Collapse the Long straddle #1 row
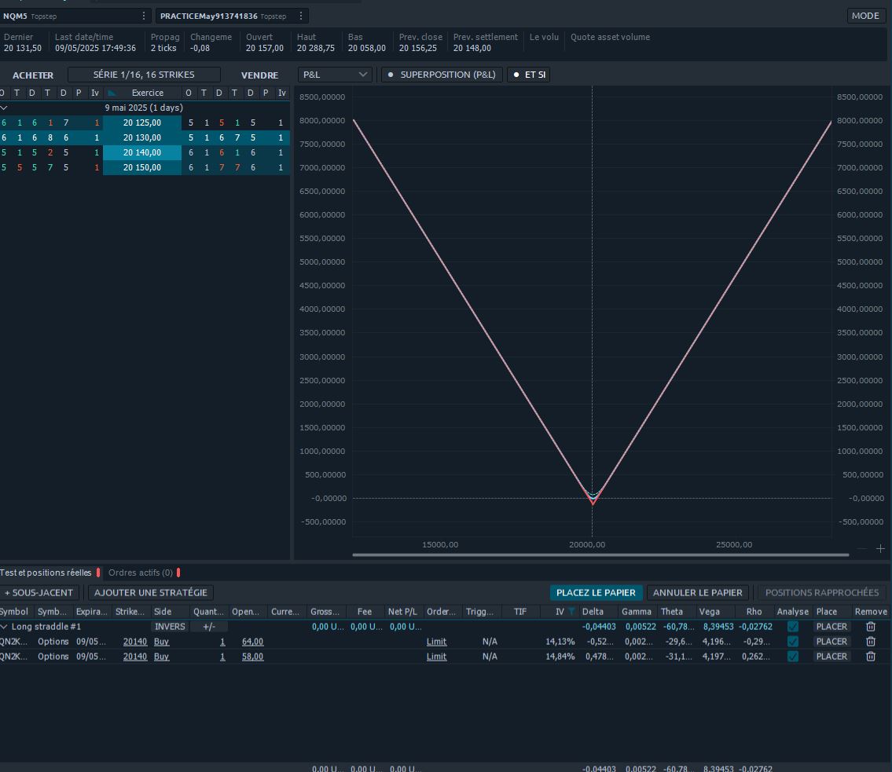Image resolution: width=892 pixels, height=772 pixels. [x=4, y=627]
